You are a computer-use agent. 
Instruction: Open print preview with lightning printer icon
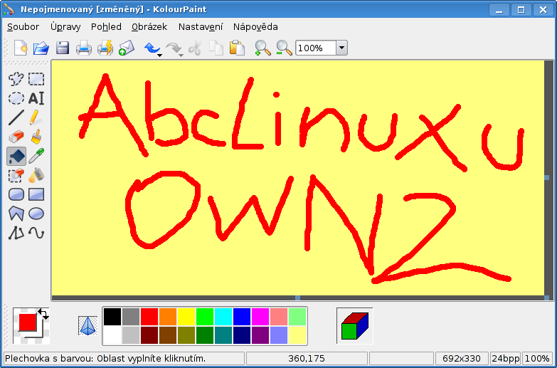[105, 48]
